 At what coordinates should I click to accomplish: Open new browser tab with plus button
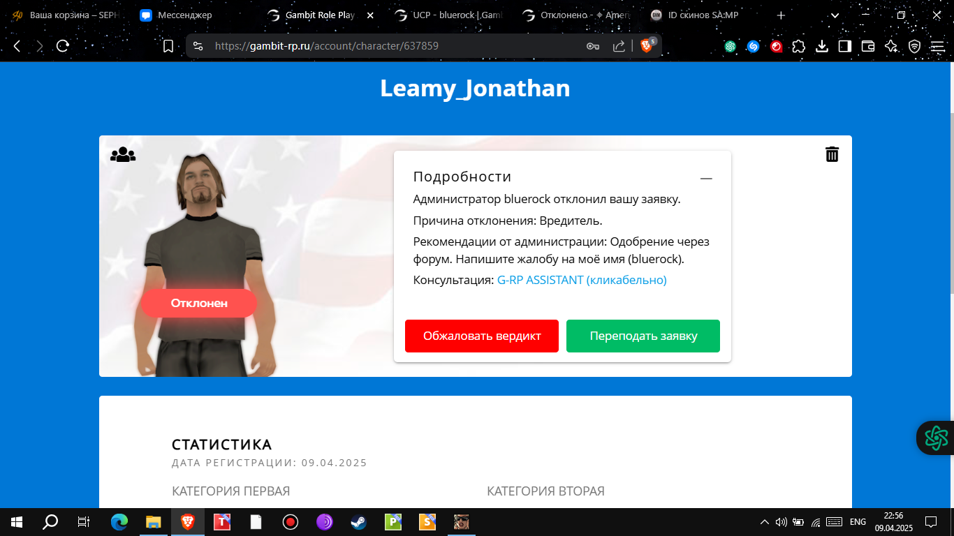[781, 15]
